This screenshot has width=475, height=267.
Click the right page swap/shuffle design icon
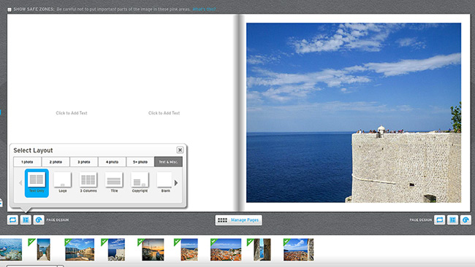click(439, 220)
